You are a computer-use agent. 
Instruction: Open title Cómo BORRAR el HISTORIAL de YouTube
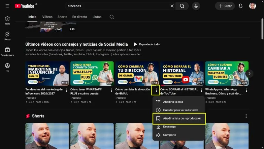pos(179,91)
